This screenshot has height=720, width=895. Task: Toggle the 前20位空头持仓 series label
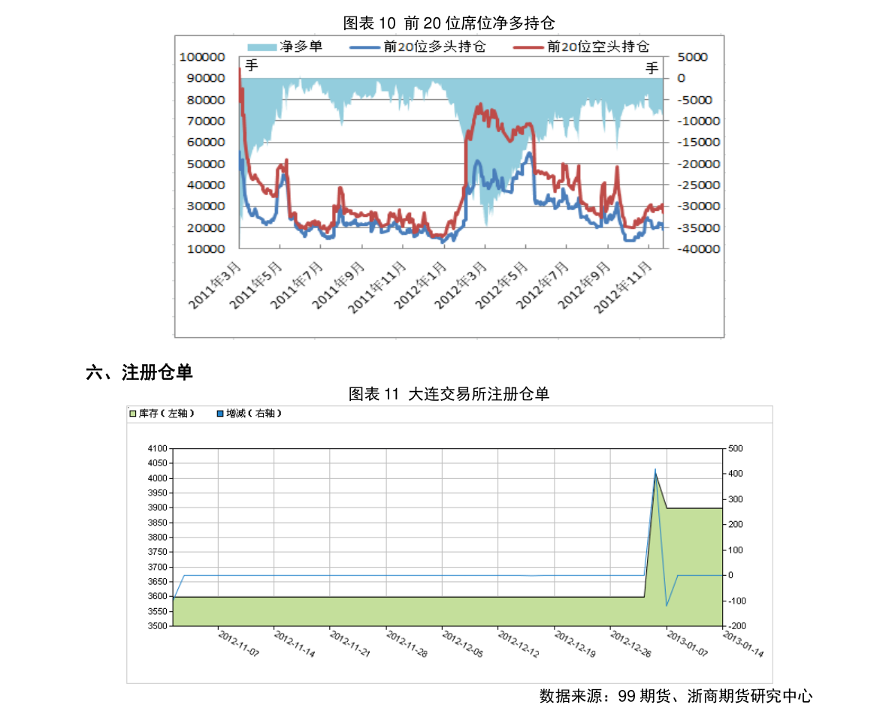pos(598,47)
